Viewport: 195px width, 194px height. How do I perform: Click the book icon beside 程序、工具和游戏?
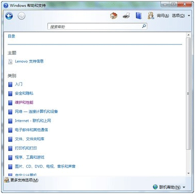tap(10, 157)
